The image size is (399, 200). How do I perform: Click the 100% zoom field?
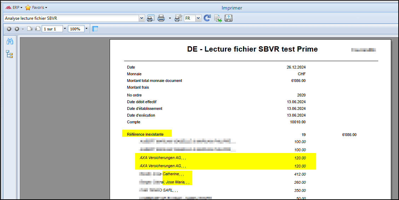(76, 29)
